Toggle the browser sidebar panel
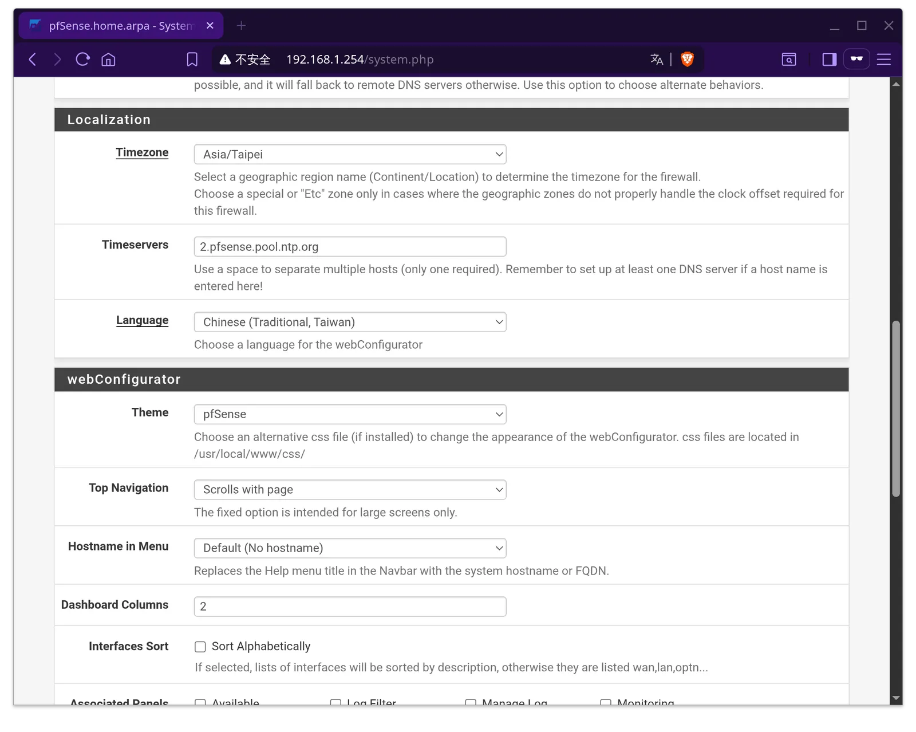Image resolution: width=916 pixels, height=732 pixels. [x=829, y=59]
